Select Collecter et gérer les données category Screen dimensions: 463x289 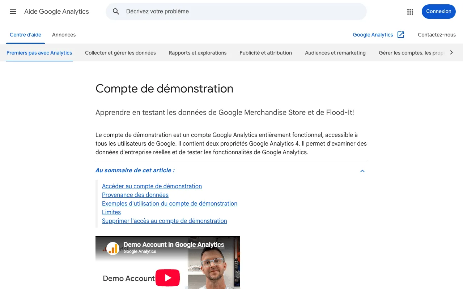120,53
